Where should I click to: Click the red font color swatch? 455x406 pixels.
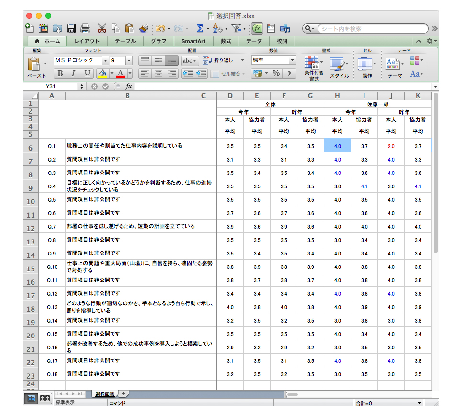pos(120,73)
